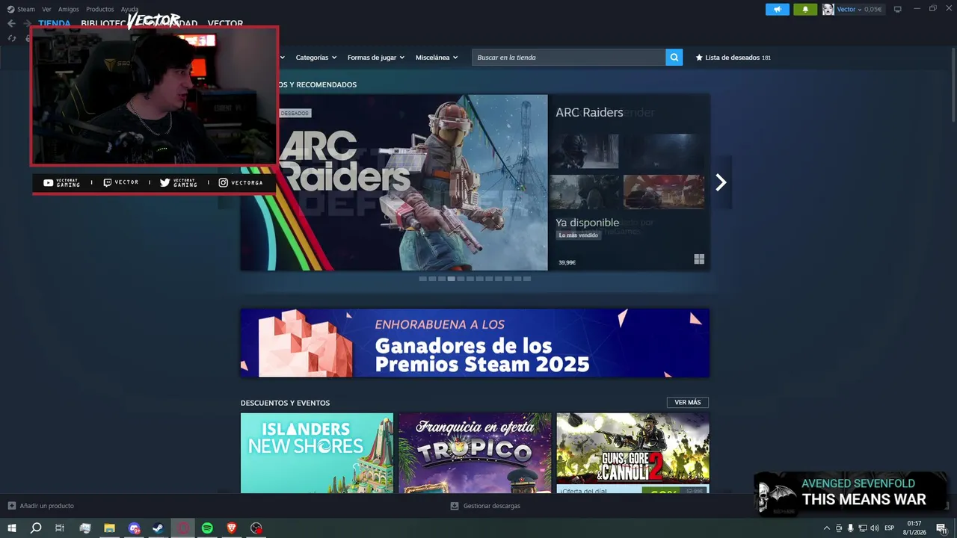Switch to the TIENDA tab
Image resolution: width=957 pixels, height=538 pixels.
coord(55,23)
